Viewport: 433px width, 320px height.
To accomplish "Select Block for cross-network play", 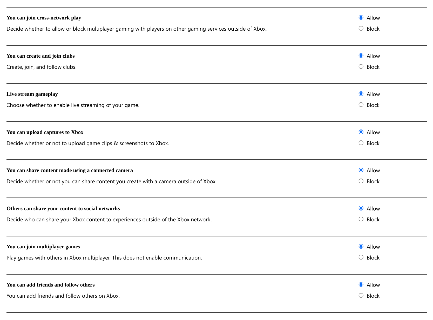I will [361, 29].
